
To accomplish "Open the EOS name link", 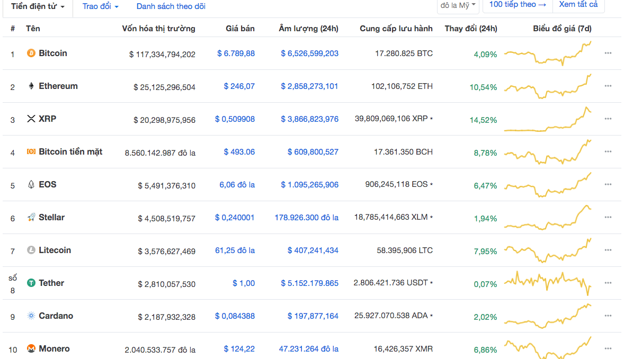I will (x=47, y=184).
